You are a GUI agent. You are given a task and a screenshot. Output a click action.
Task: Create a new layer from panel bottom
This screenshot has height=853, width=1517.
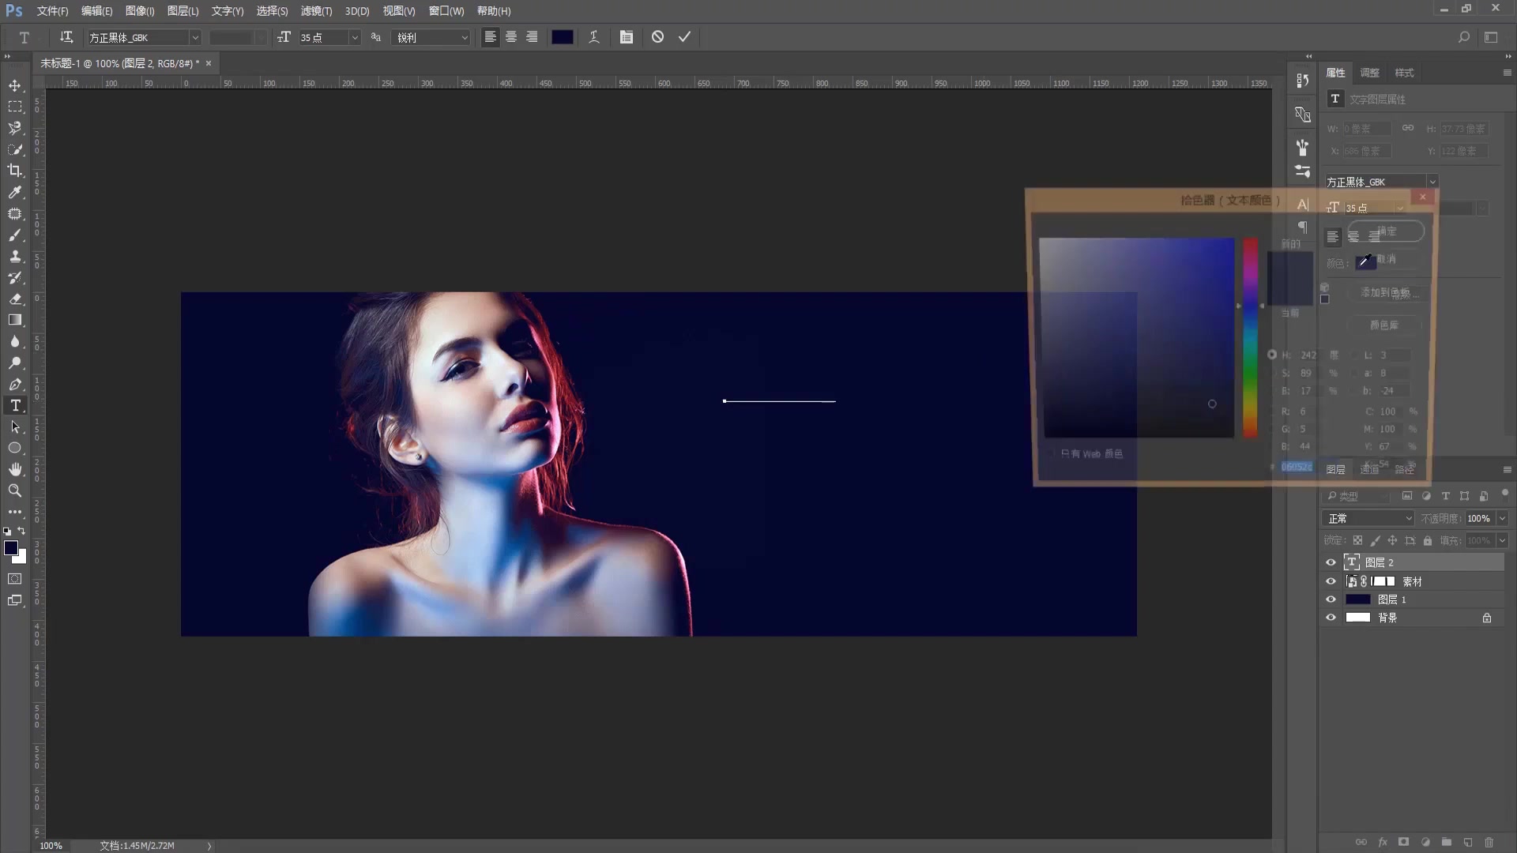(1468, 843)
